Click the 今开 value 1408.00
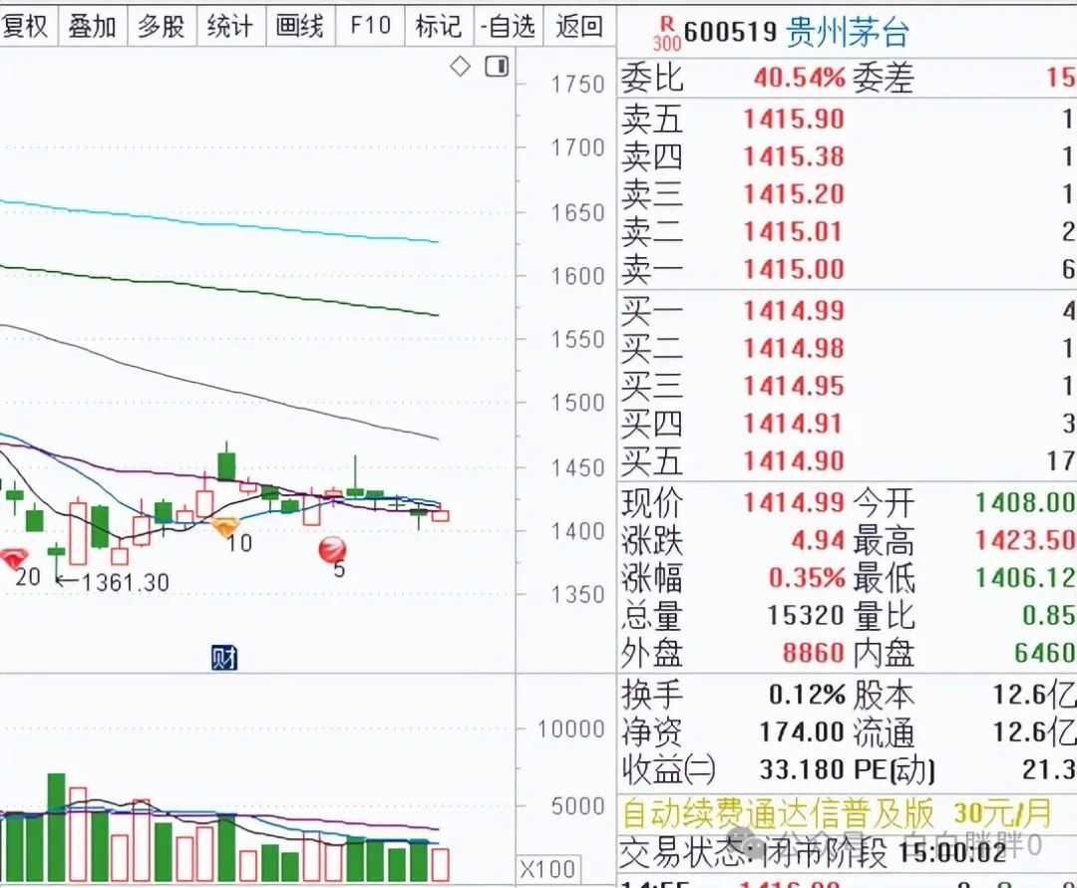This screenshot has width=1077, height=888. pyautogui.click(x=1025, y=503)
